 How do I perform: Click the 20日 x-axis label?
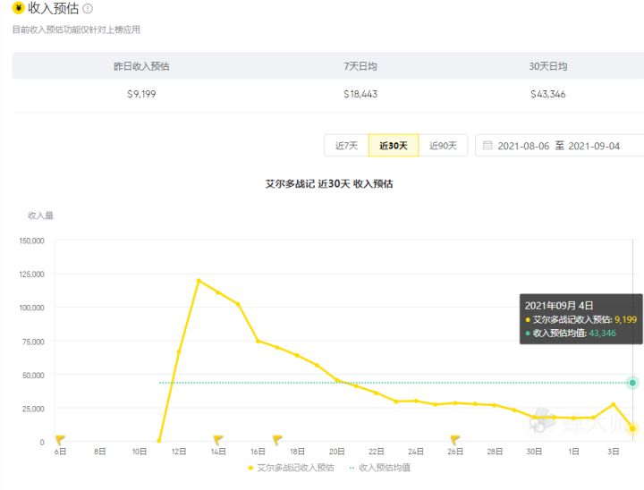click(337, 452)
